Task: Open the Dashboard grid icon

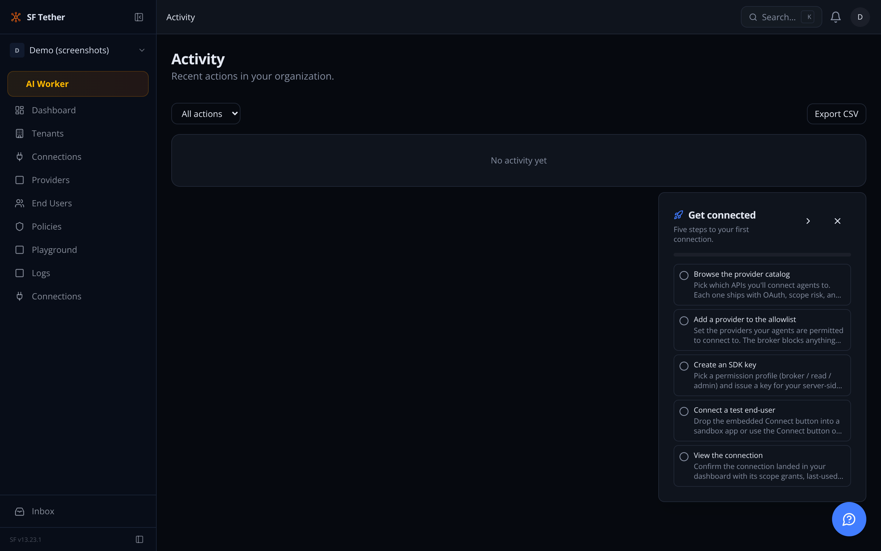Action: tap(20, 110)
